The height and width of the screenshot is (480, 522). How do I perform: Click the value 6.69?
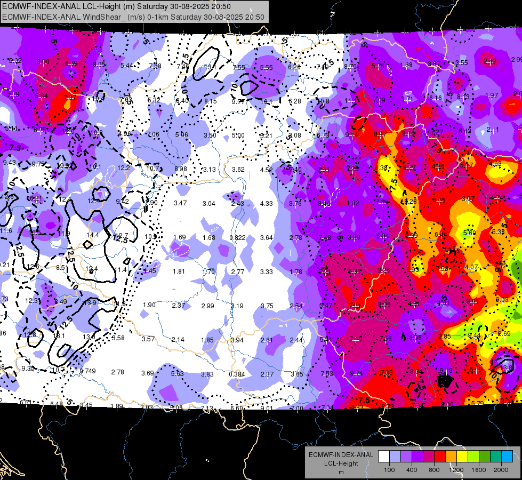coord(71,63)
